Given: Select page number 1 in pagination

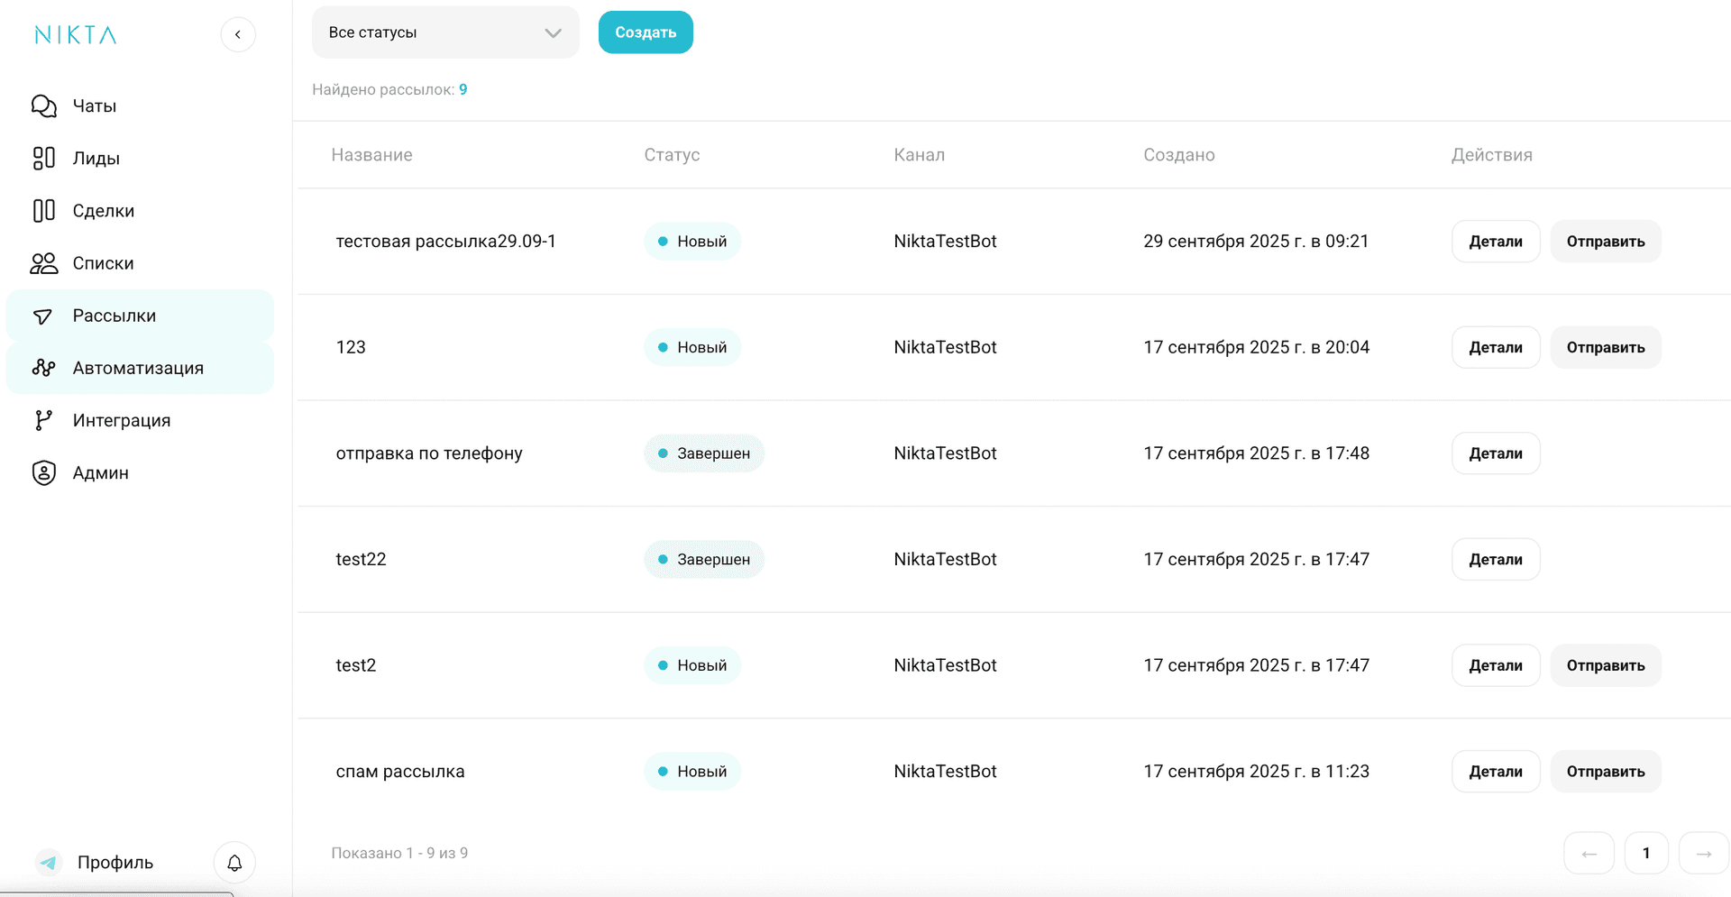Looking at the screenshot, I should (x=1646, y=852).
